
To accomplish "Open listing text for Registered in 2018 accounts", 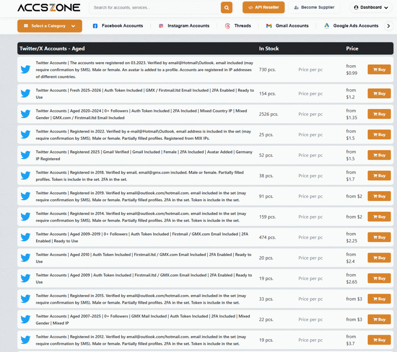I will coord(140,176).
